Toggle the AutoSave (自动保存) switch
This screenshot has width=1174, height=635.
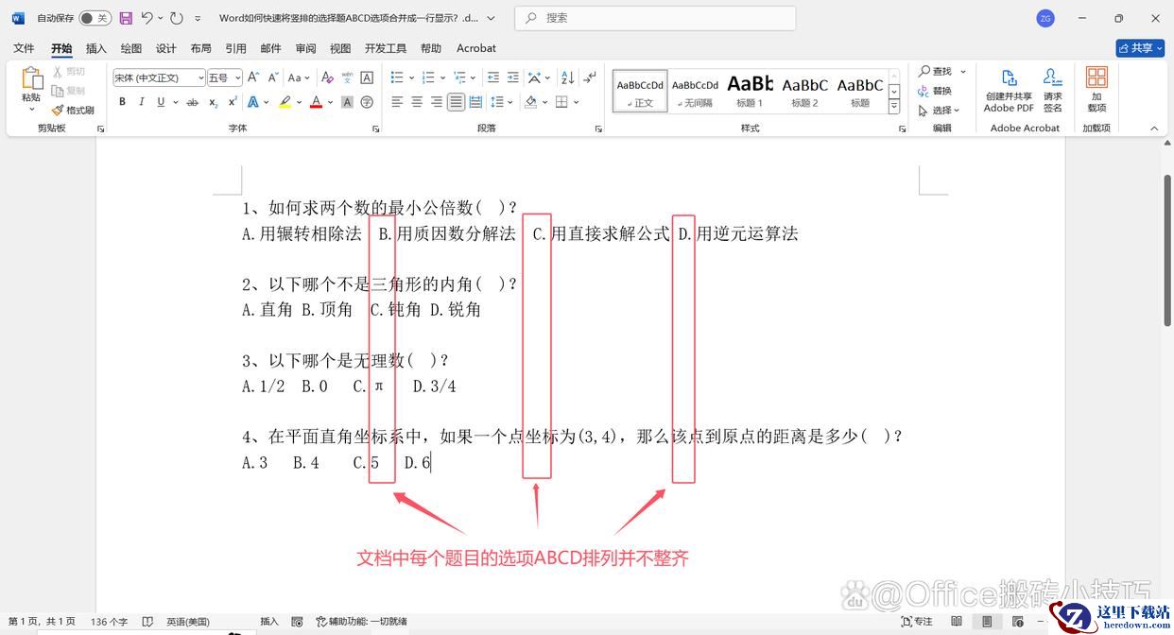click(95, 18)
